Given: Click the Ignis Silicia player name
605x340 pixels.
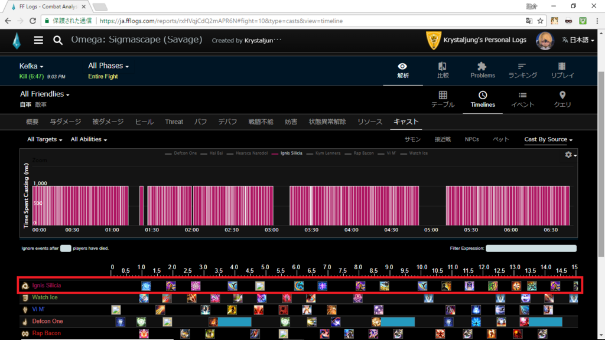Looking at the screenshot, I should [46, 286].
